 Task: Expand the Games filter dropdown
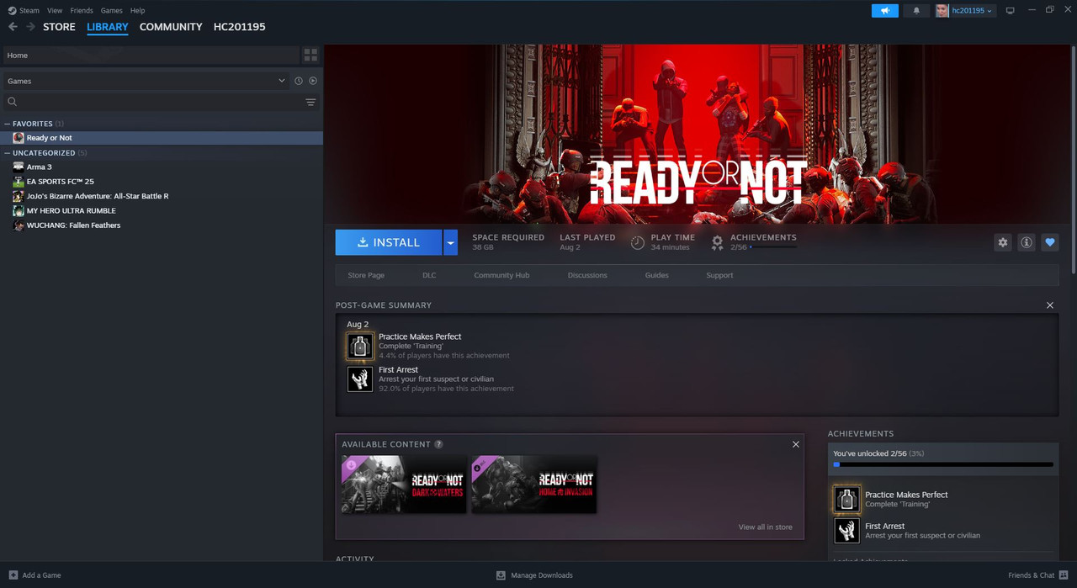[282, 81]
